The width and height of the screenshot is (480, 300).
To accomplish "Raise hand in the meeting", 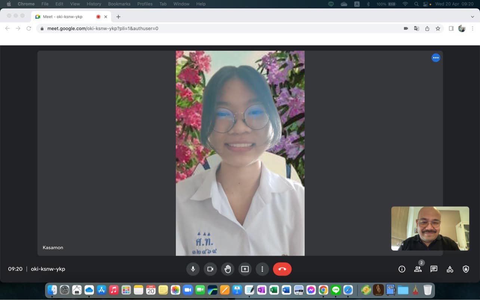I will point(228,269).
